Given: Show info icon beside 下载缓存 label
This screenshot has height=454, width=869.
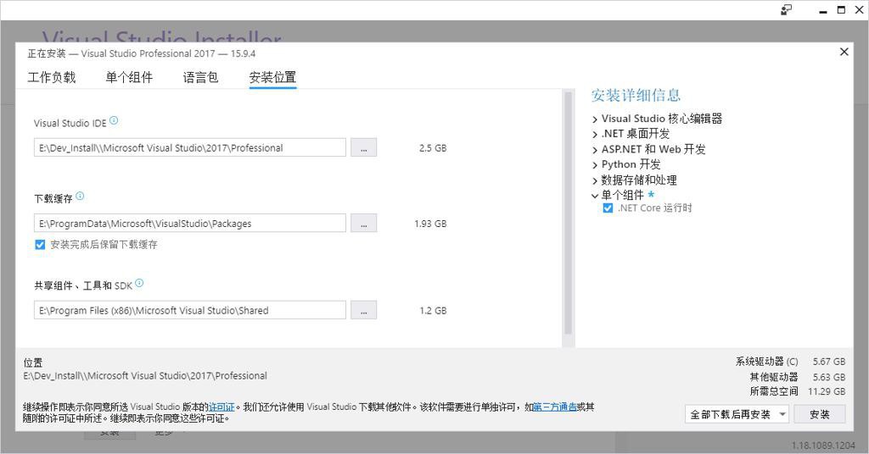Looking at the screenshot, I should [x=80, y=196].
